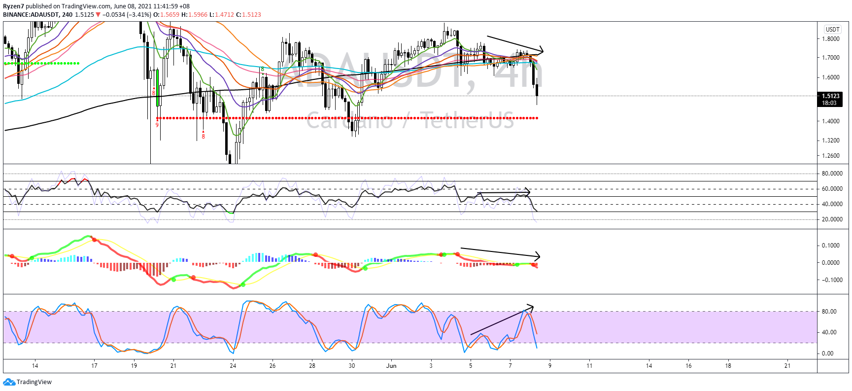Click the RSI 80.0000 axis label
The image size is (852, 391).
tap(832, 174)
